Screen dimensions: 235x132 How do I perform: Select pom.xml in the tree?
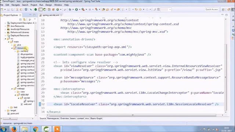pos(15,114)
